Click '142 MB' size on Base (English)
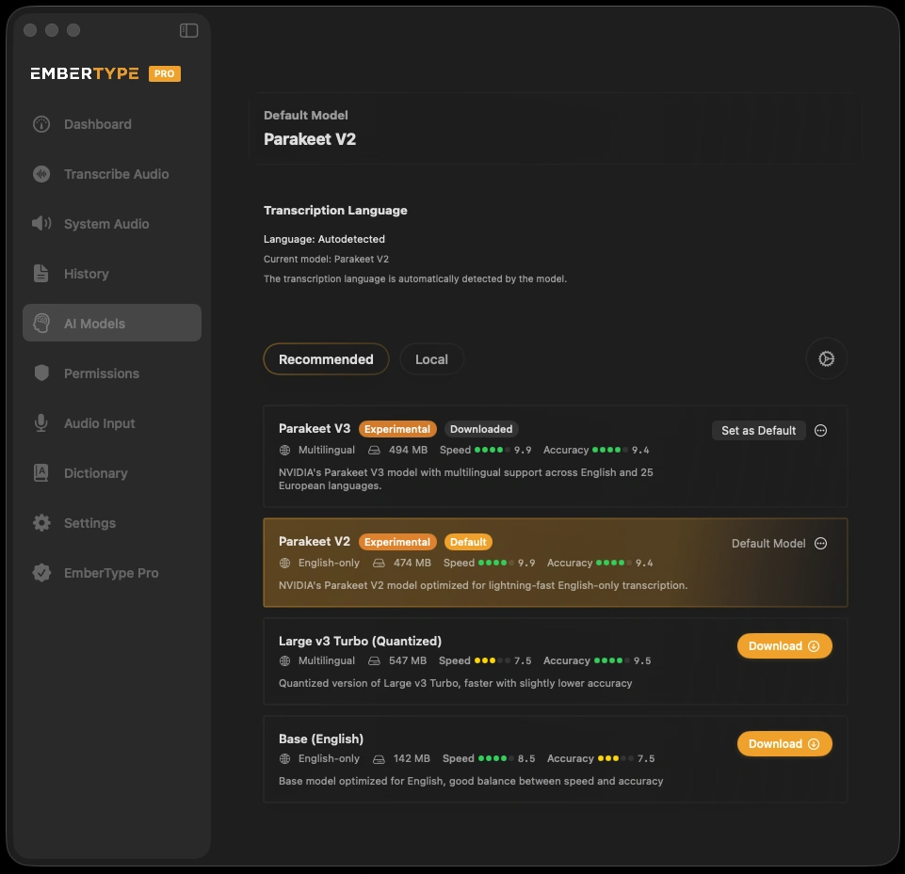905x874 pixels. (x=412, y=759)
